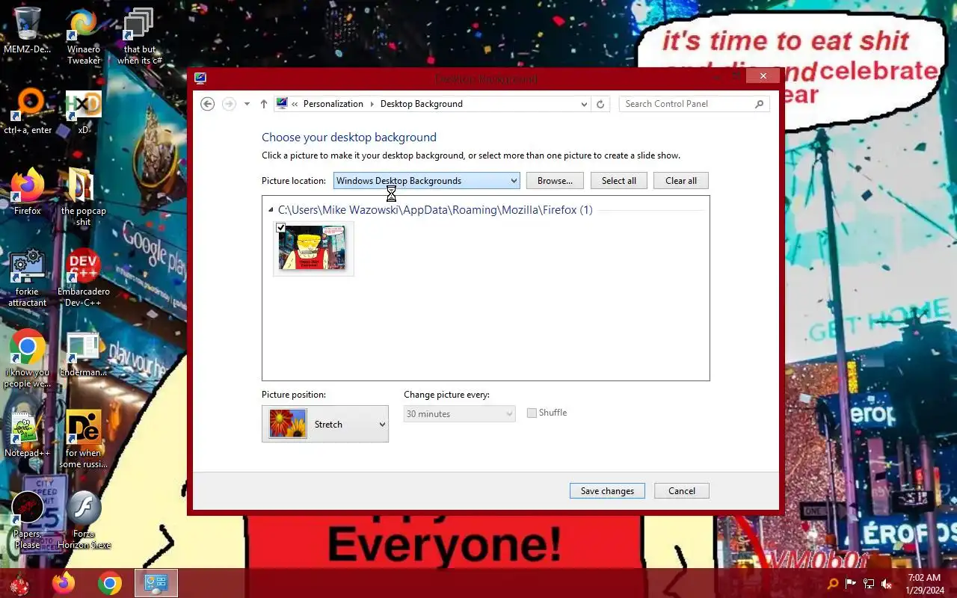Open the arrow between Personalization and Desktop Background

[372, 104]
